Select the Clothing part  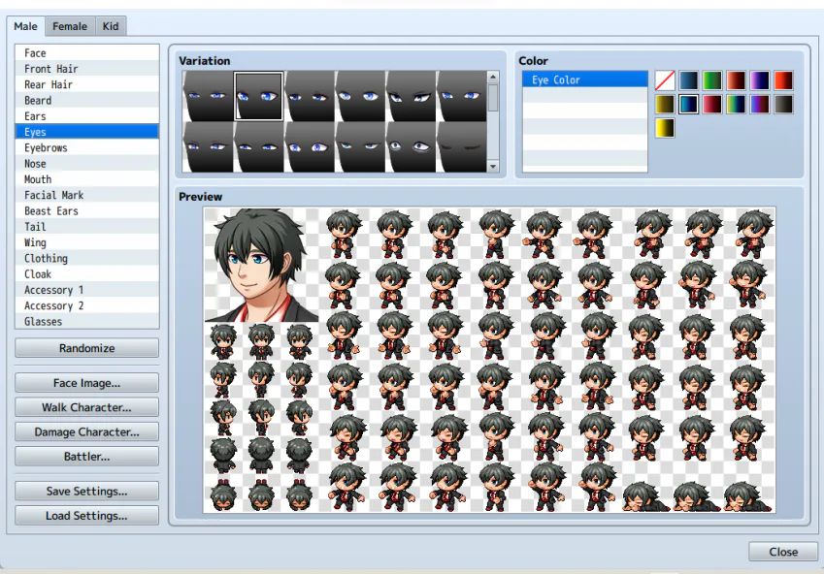click(87, 258)
